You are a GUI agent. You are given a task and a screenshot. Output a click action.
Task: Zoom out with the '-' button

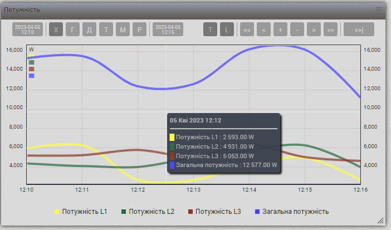coord(297,30)
